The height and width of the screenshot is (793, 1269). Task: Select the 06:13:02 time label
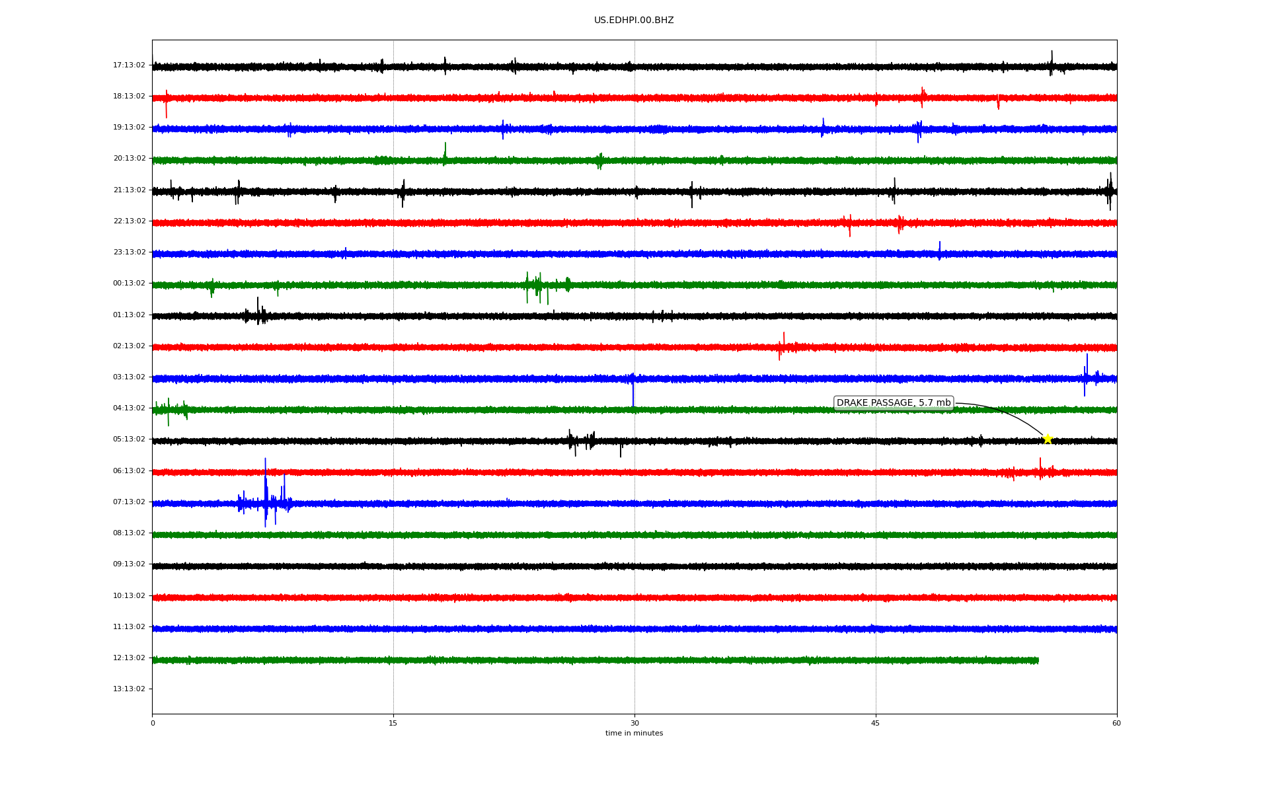click(129, 471)
